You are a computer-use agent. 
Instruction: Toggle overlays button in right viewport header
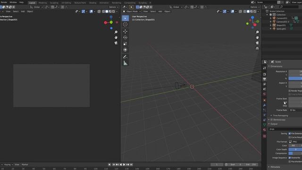pos(233,11)
